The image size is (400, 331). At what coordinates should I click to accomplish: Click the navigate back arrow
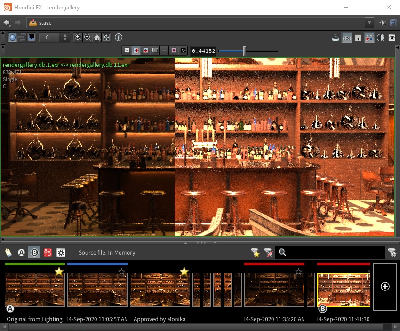click(x=7, y=23)
